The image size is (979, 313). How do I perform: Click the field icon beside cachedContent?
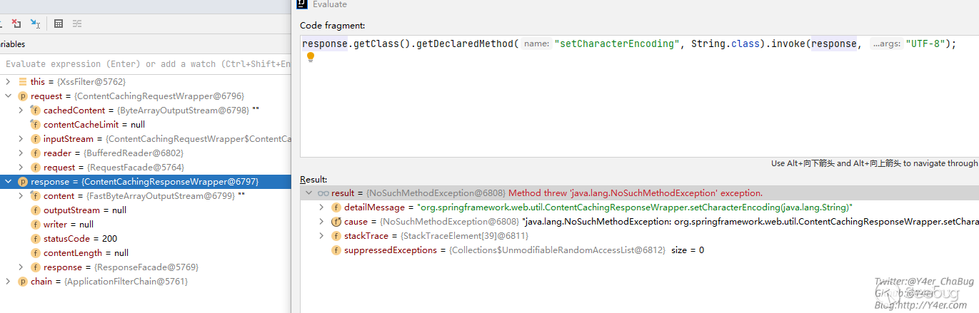(36, 111)
